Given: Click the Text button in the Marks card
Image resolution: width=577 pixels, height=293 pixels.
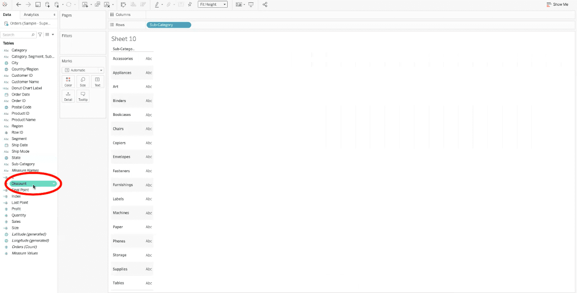Looking at the screenshot, I should (97, 82).
